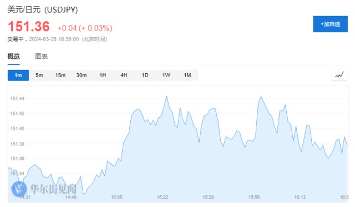
Task: Click the 美元/日元 (USDJPY) title
Action: pos(43,10)
